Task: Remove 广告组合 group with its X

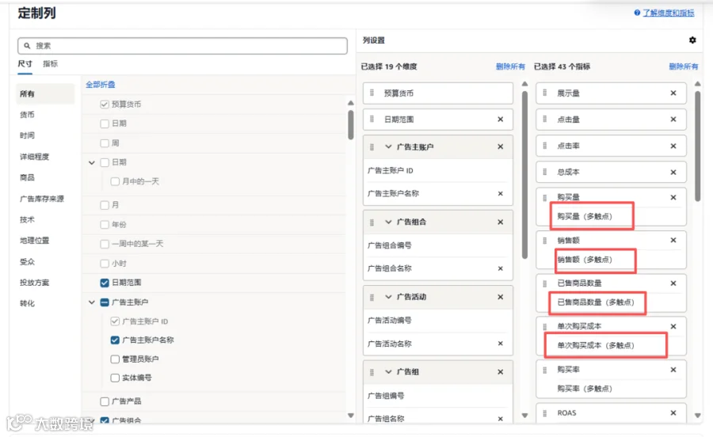Action: [500, 222]
